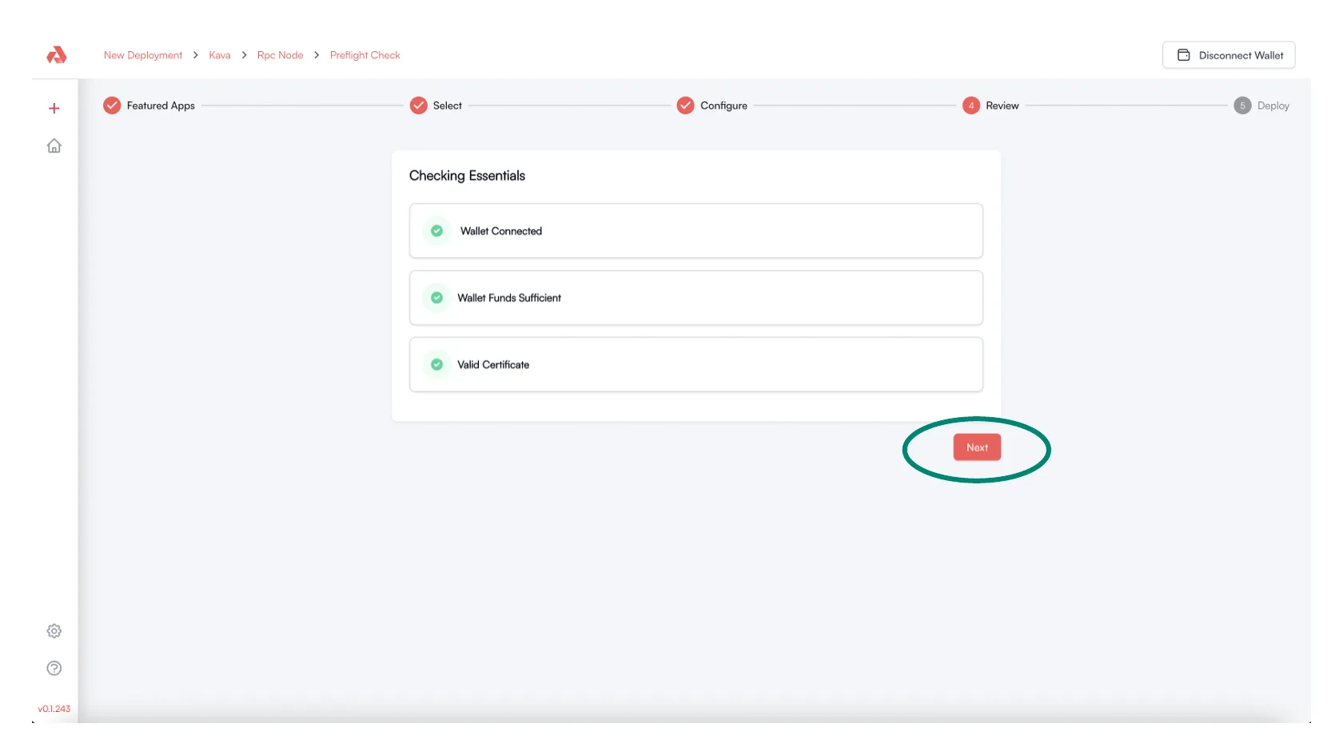Click the plus icon for new deployment
This screenshot has height=755, width=1343.
pos(54,108)
